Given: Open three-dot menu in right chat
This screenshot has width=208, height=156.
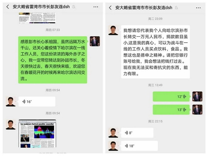Looking at the screenshot, I should (198, 8).
